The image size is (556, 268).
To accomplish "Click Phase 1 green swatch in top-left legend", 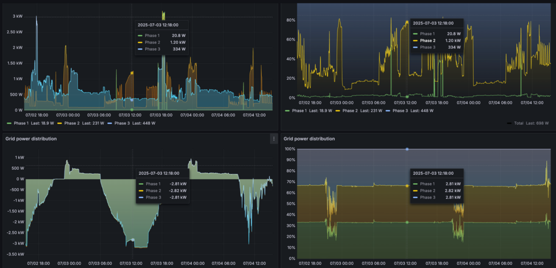I will pos(9,123).
